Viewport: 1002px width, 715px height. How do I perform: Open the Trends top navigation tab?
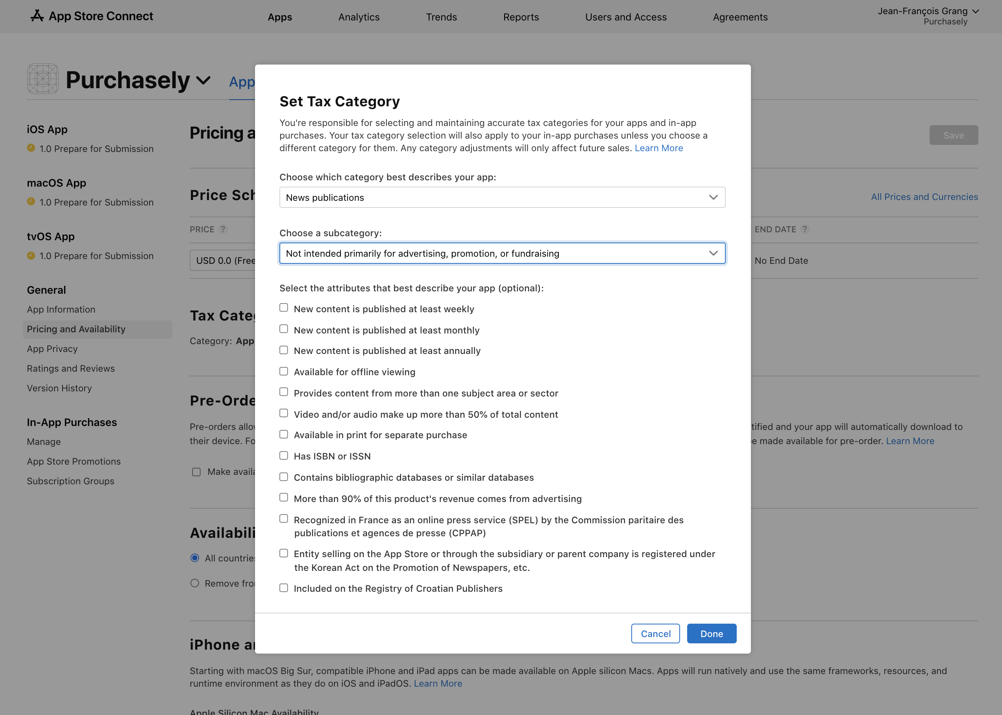[441, 17]
